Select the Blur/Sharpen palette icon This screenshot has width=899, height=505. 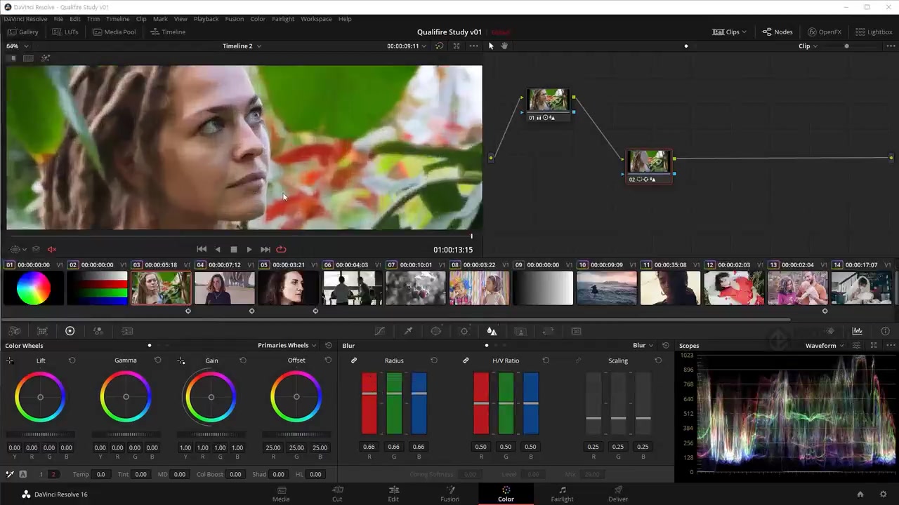point(492,331)
